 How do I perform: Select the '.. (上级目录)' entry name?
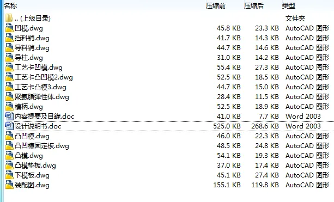tap(33, 19)
